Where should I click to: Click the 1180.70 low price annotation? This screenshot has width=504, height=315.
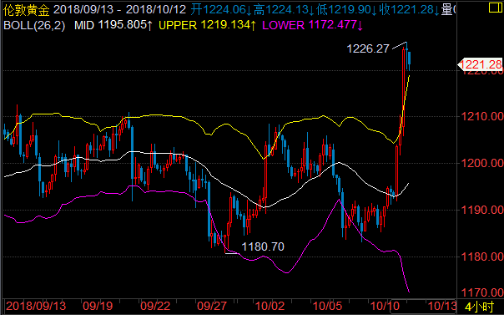pyautogui.click(x=263, y=246)
